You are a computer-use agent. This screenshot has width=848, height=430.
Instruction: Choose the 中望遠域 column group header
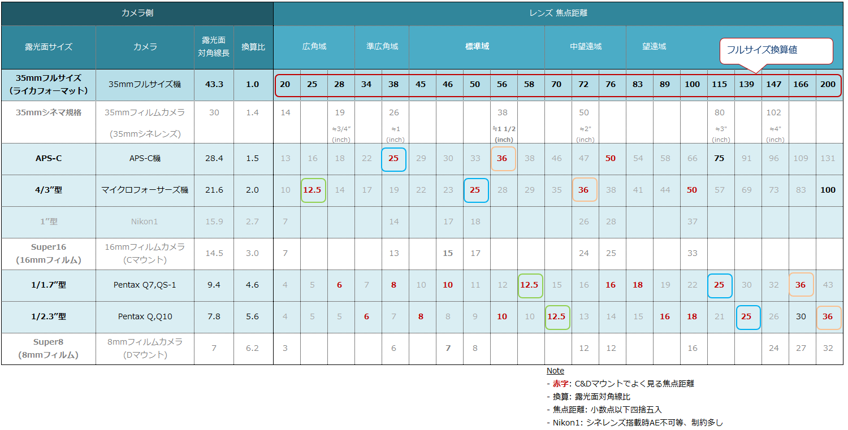[585, 46]
